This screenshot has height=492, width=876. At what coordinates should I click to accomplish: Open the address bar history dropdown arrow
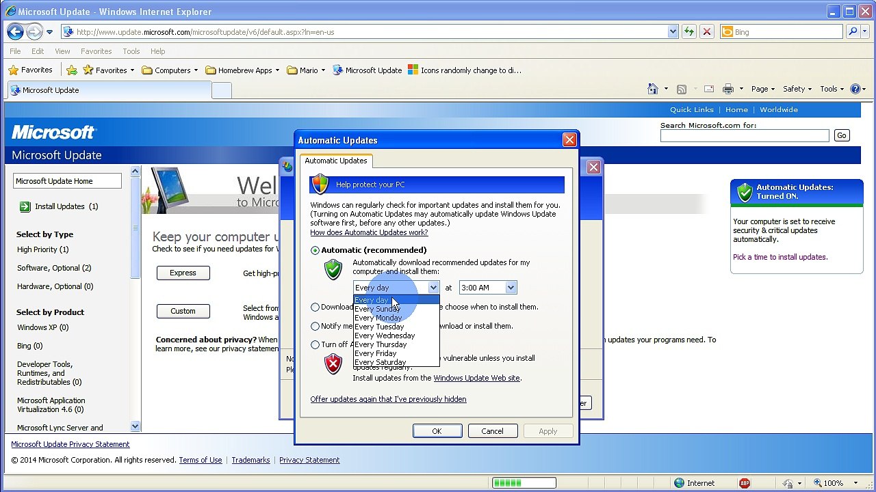[673, 31]
